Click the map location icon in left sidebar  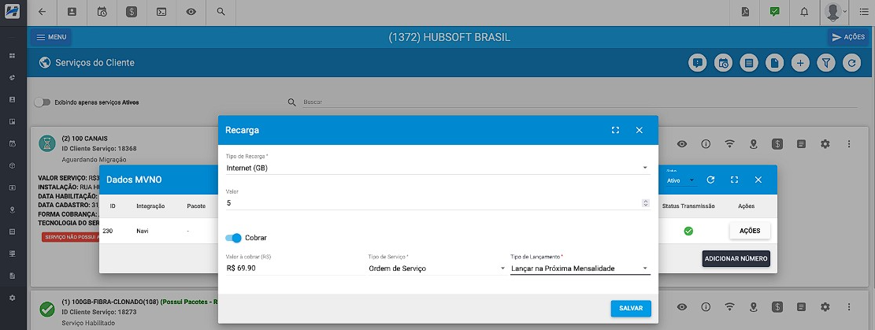tap(13, 210)
